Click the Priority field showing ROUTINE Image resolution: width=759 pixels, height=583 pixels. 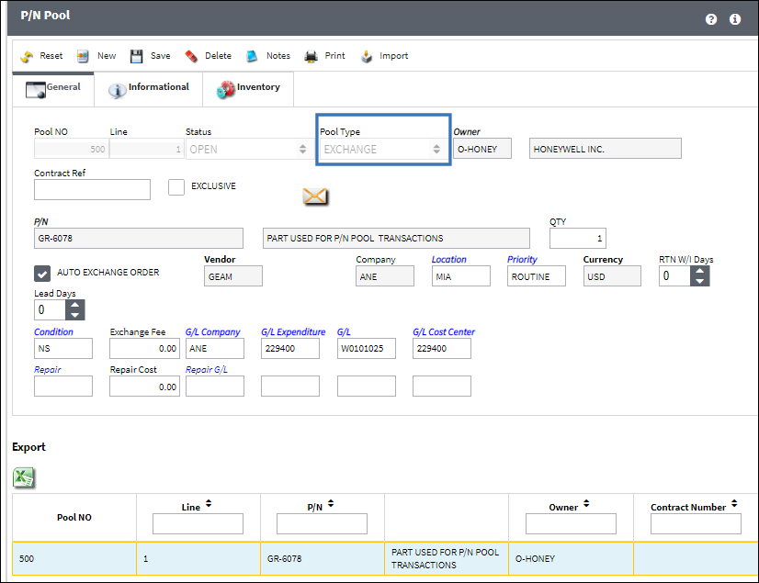(537, 276)
